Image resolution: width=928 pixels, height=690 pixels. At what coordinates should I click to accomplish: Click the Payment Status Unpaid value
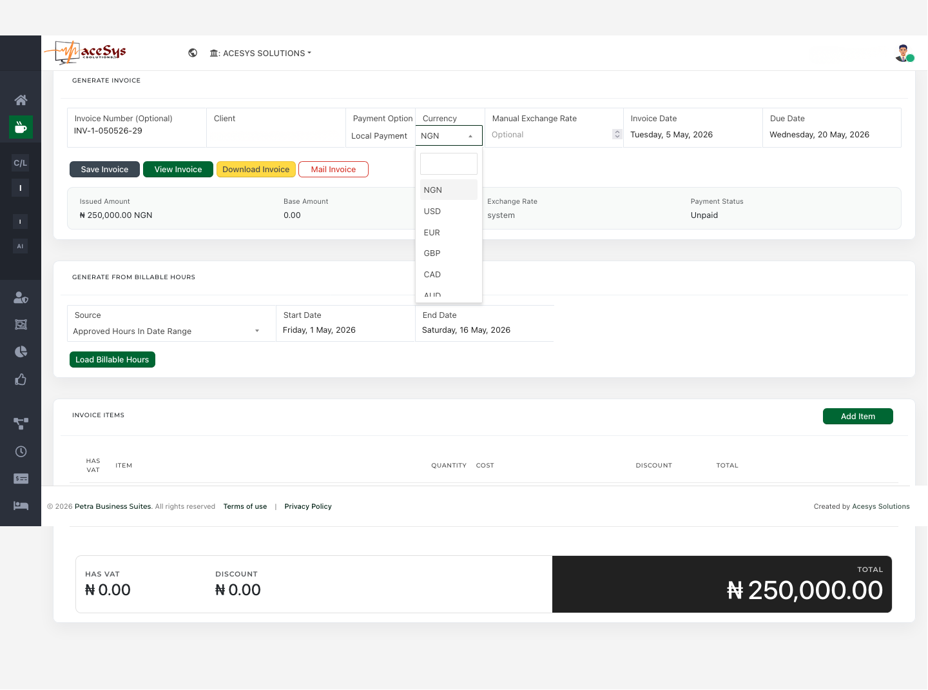[x=704, y=215]
